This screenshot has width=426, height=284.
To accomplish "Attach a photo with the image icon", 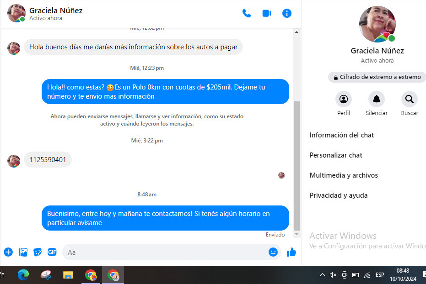I will pyautogui.click(x=23, y=252).
